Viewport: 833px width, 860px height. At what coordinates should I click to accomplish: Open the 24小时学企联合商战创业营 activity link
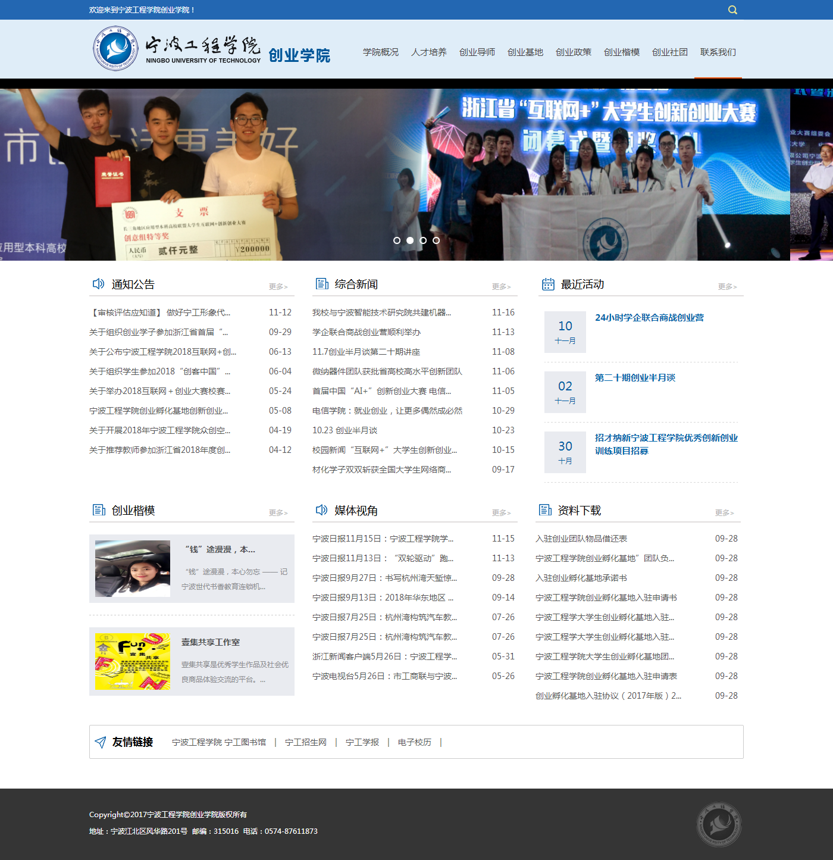[x=649, y=318]
